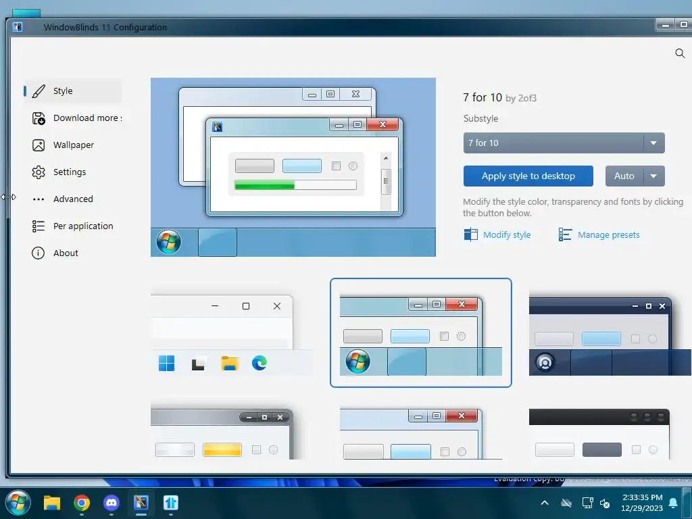Open Discord from taskbar
692x519 pixels.
coord(112,503)
